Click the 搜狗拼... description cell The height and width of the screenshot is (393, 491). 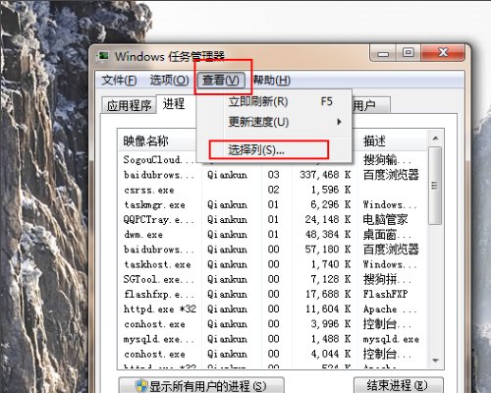click(388, 279)
